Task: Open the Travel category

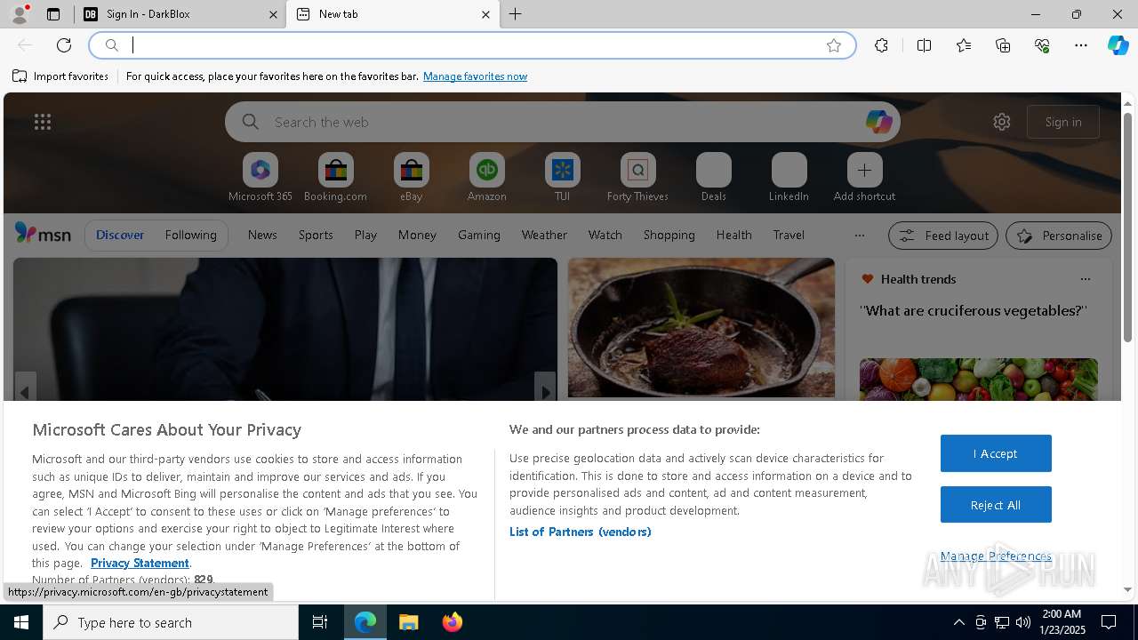Action: click(x=789, y=235)
